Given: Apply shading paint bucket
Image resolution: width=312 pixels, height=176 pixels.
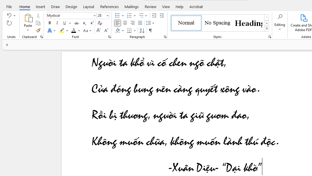Looking at the screenshot, I should click(x=118, y=30).
